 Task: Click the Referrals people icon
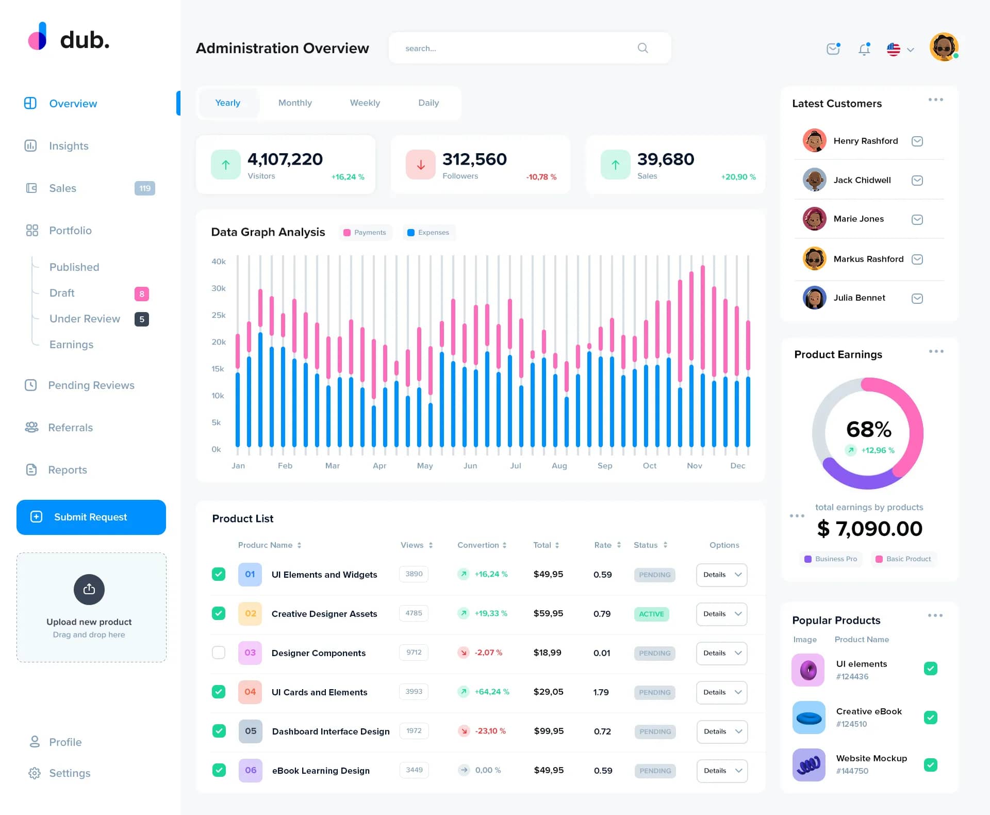(x=31, y=427)
